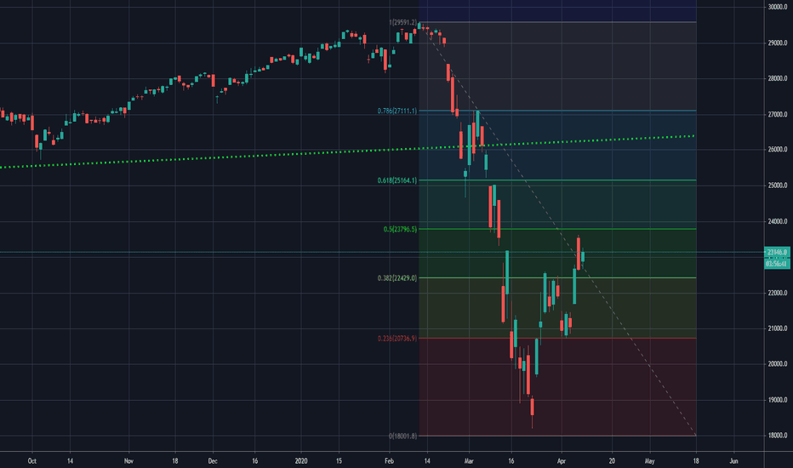Click the 2020 label on time axis

coord(301,461)
